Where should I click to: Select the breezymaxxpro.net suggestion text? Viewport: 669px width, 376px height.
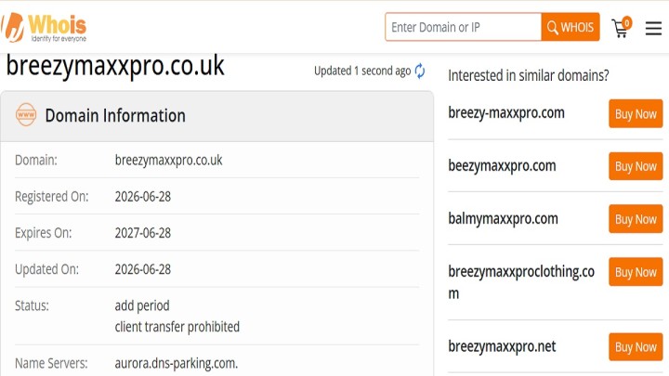point(502,346)
